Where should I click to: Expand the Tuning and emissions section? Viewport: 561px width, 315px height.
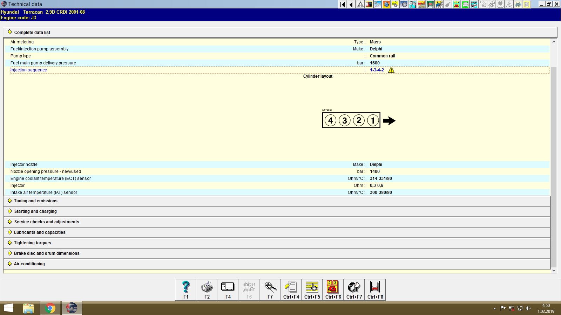click(x=35, y=201)
